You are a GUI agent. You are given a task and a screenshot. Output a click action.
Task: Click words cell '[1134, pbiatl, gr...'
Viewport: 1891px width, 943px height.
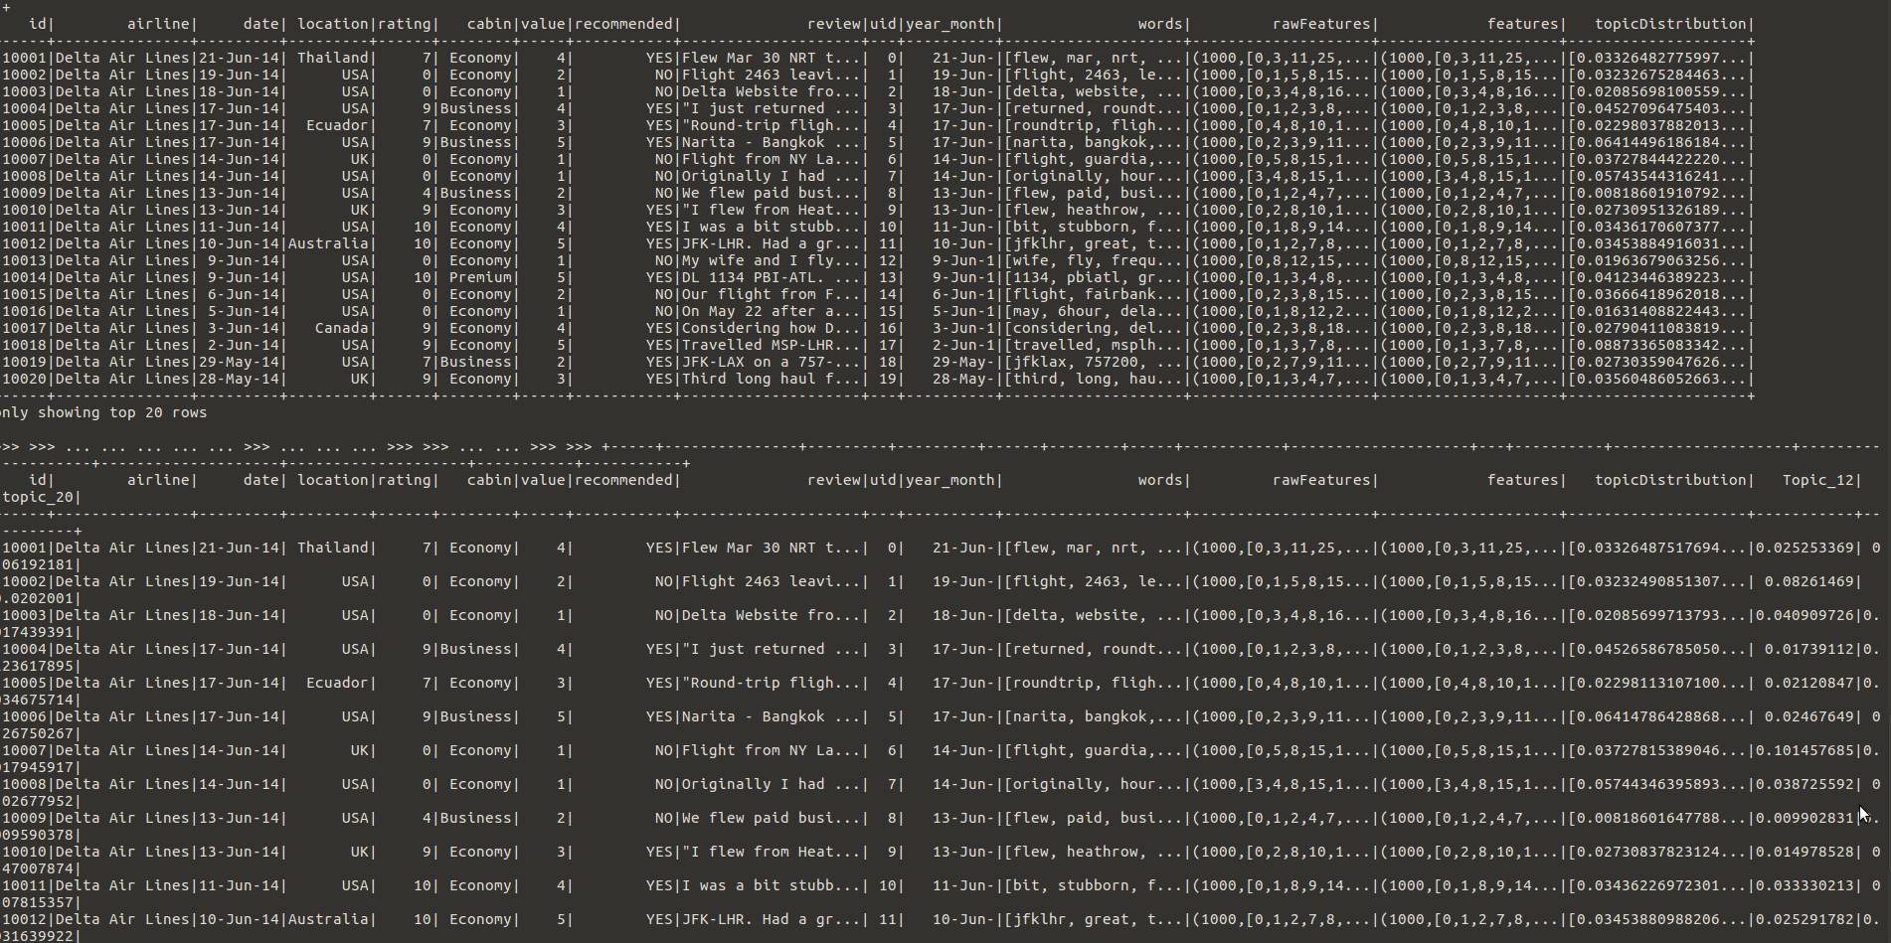(x=1094, y=277)
